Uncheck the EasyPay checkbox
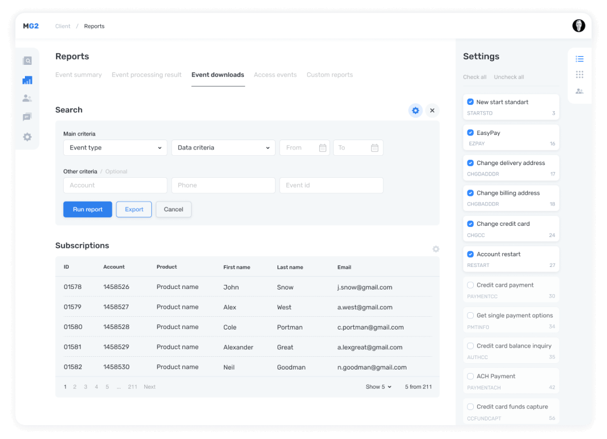This screenshot has height=439, width=607. (470, 133)
